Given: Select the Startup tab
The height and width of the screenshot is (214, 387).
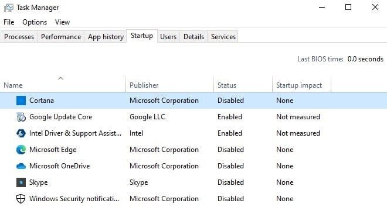Looking at the screenshot, I should pos(142,36).
